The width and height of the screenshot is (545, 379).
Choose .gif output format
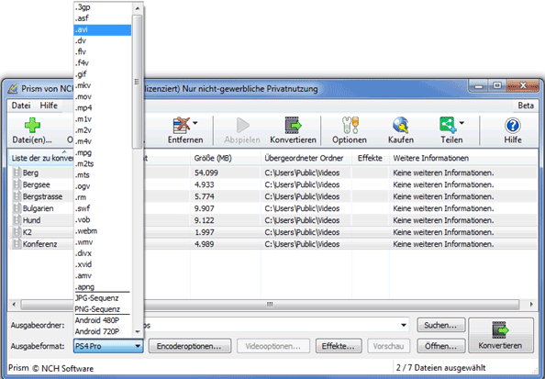[x=103, y=74]
